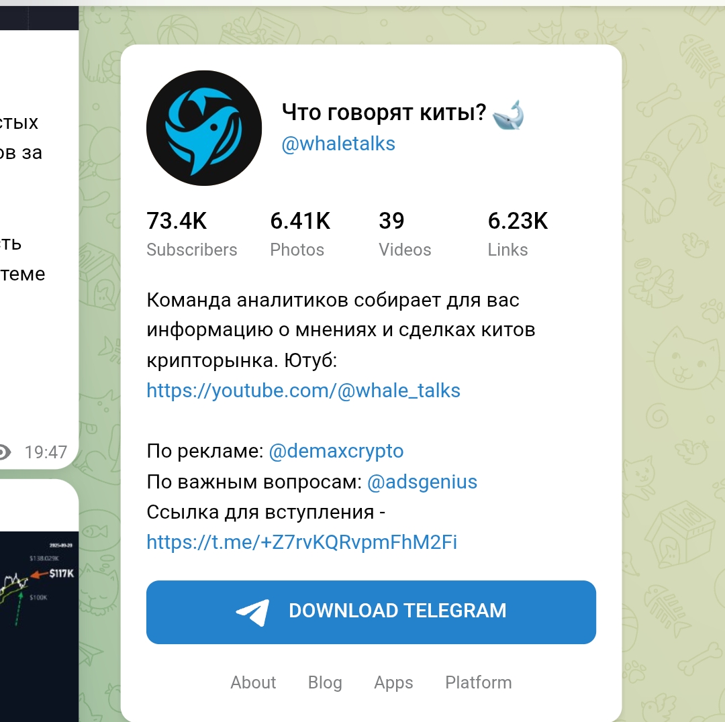Click the channel title Что говорят киты?
The image size is (725, 722).
(384, 112)
